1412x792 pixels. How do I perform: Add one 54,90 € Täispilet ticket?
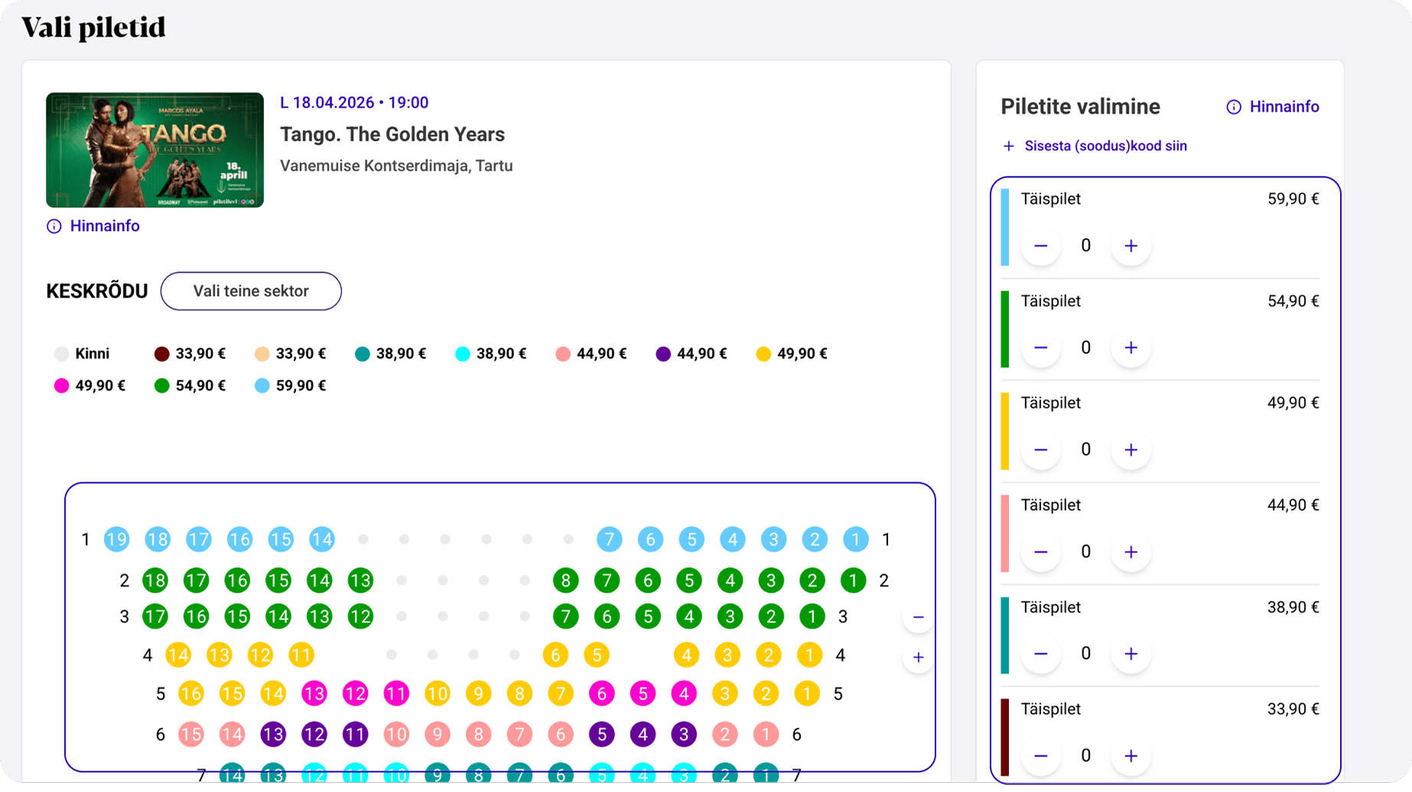coord(1131,348)
